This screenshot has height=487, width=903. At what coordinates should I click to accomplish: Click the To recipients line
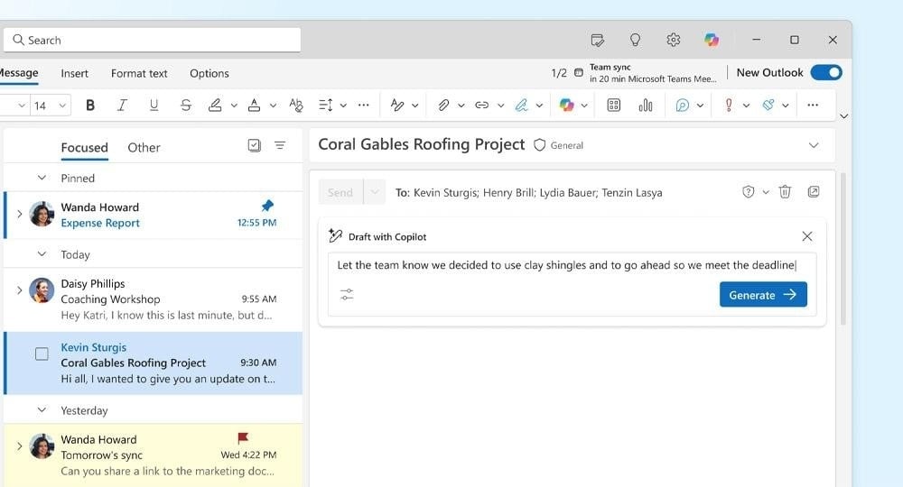point(528,193)
